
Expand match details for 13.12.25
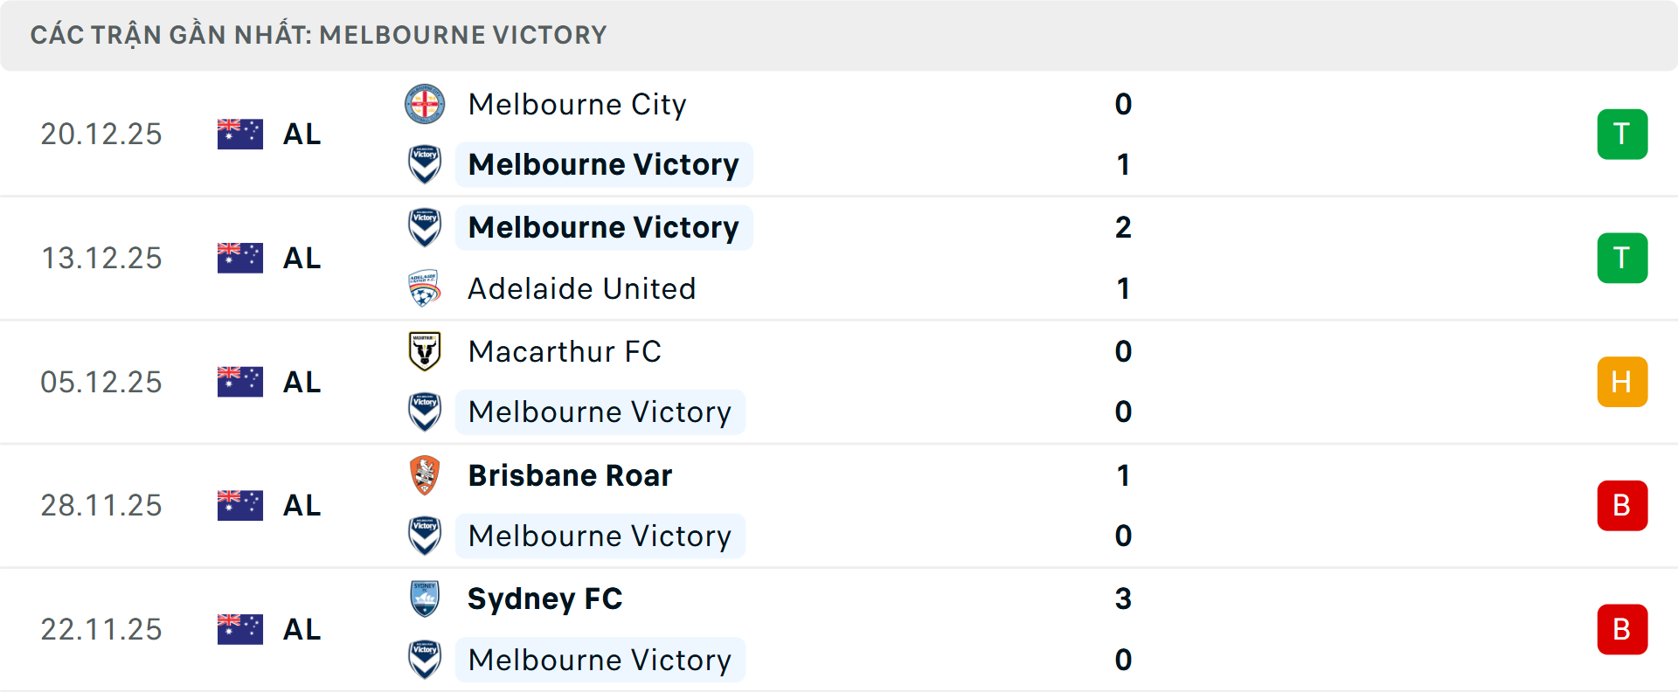point(839,258)
